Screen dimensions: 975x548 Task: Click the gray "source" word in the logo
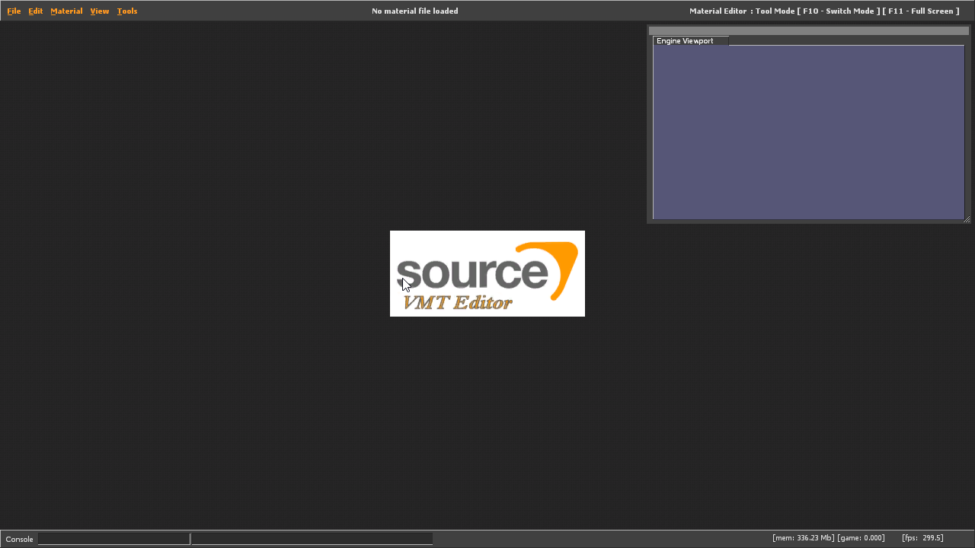pos(471,274)
